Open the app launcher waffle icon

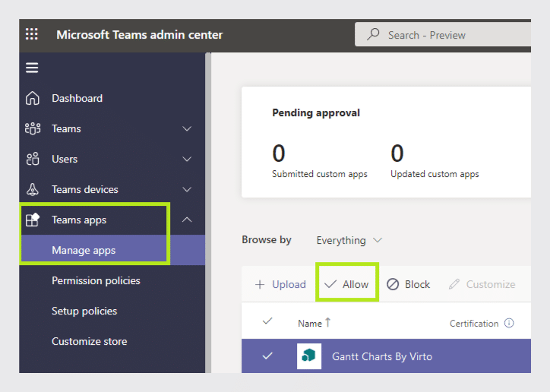point(32,34)
